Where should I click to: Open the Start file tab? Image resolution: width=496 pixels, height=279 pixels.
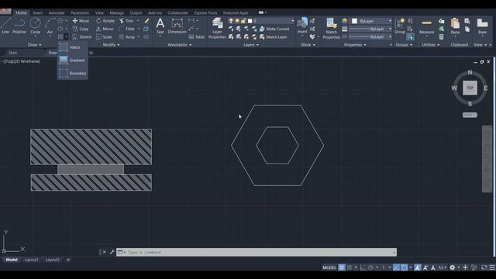click(x=13, y=53)
